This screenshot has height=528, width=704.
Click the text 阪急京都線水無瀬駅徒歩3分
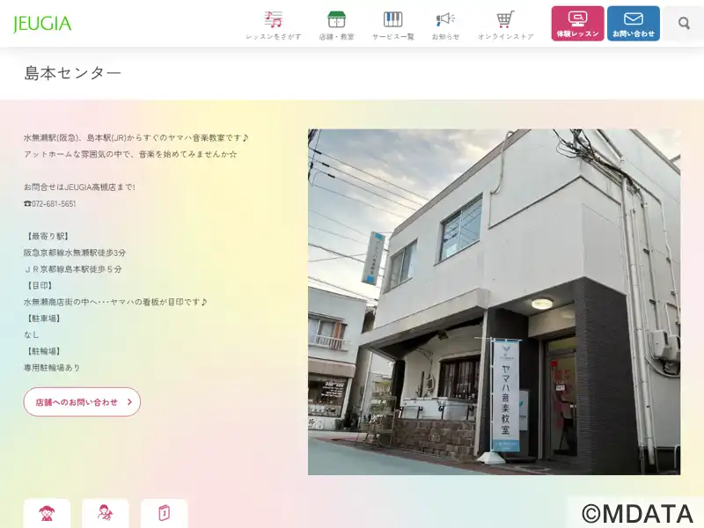75,253
